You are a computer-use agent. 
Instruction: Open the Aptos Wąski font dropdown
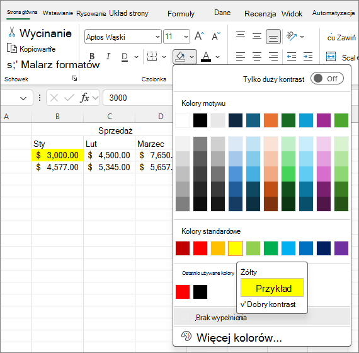coord(123,37)
